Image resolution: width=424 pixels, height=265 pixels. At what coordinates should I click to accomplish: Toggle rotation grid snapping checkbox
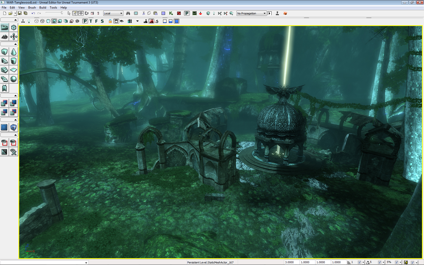(380, 262)
